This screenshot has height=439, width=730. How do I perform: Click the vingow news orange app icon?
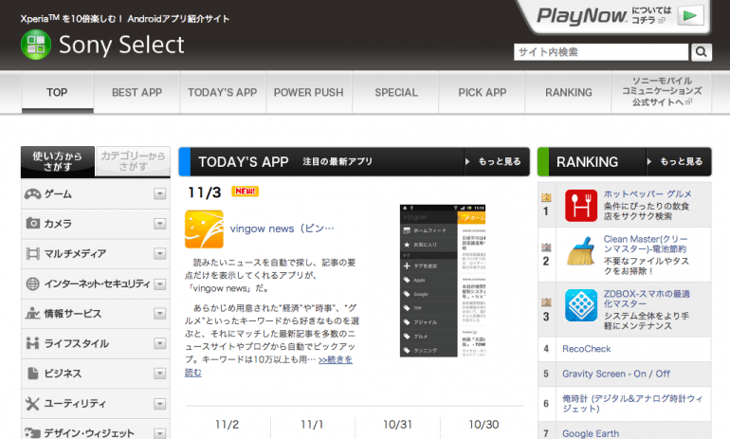204,229
